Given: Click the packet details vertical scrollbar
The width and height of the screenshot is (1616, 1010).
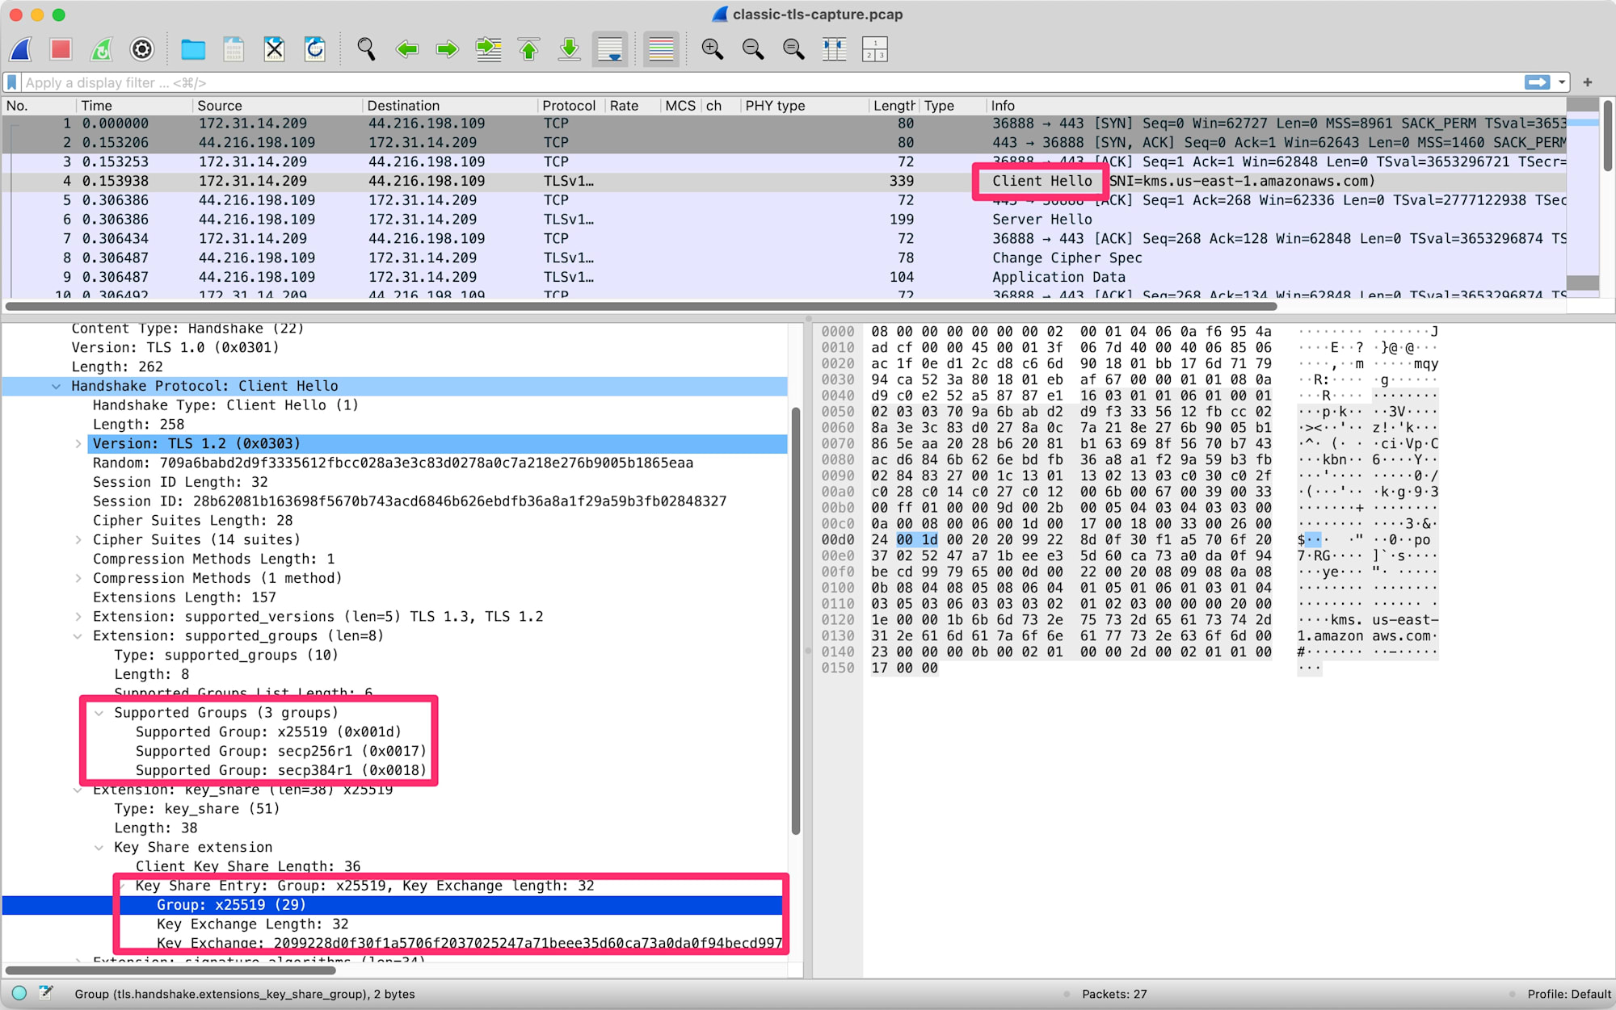Looking at the screenshot, I should tap(796, 622).
